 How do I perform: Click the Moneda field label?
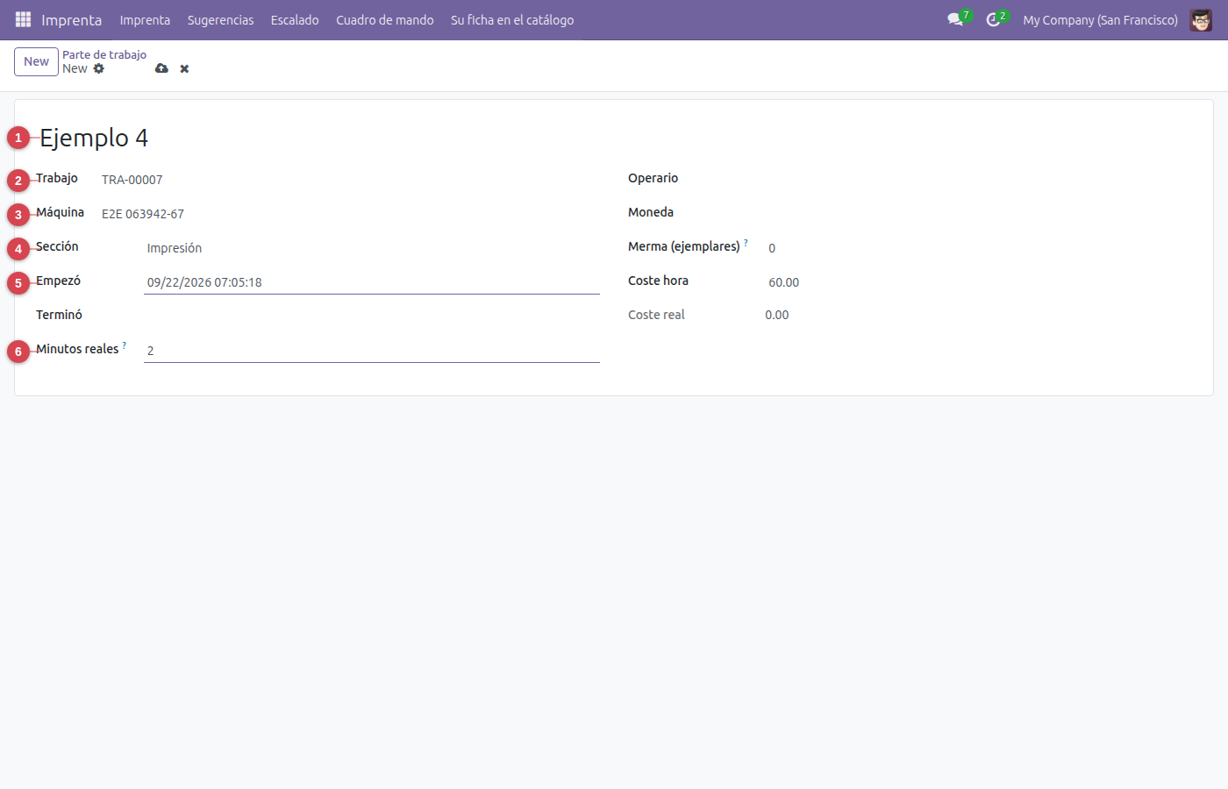tap(651, 212)
